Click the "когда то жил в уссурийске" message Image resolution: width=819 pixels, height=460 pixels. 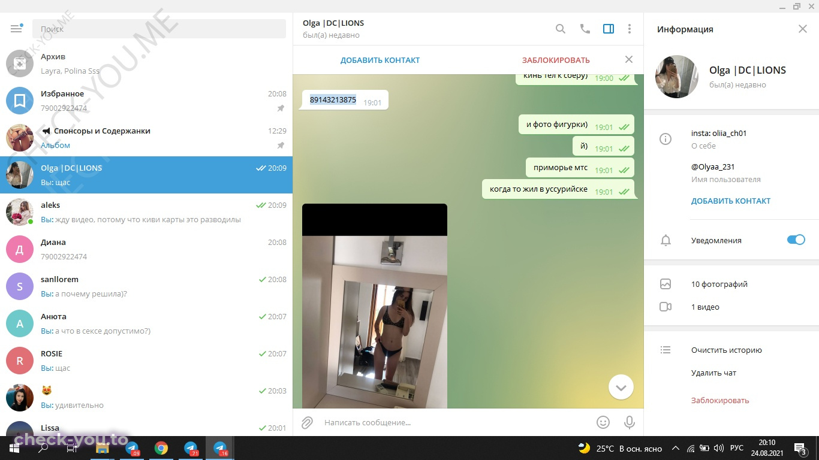point(558,189)
